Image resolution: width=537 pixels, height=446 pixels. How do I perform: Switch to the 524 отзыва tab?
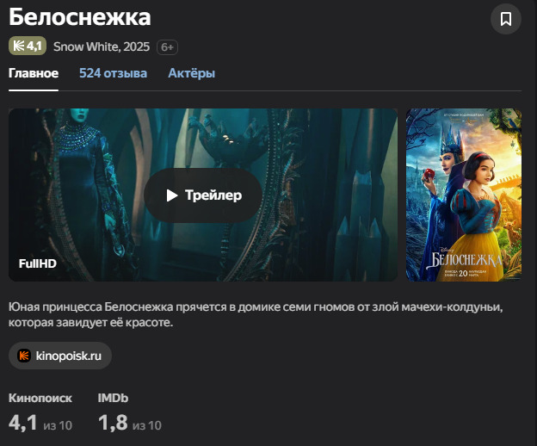coord(113,73)
